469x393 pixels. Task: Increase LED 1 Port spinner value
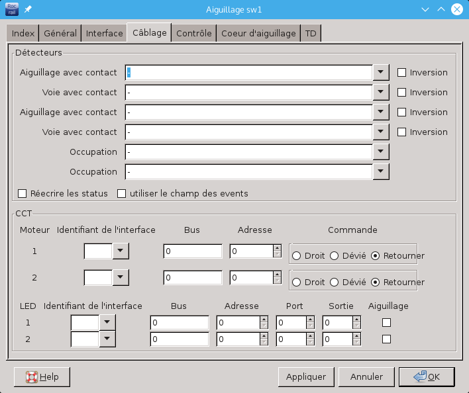point(310,319)
